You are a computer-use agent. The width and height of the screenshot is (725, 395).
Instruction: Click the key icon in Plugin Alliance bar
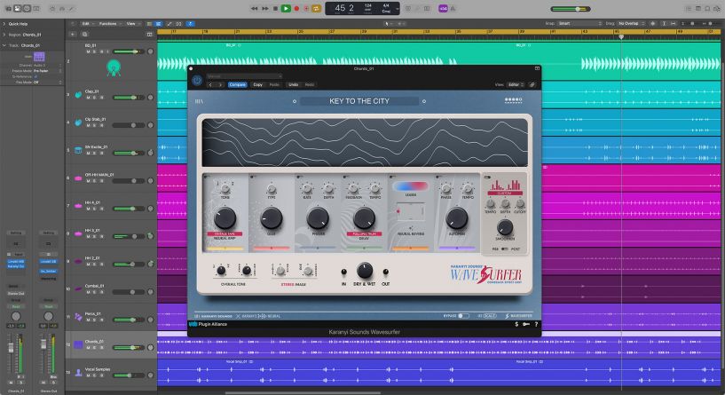pyautogui.click(x=525, y=324)
